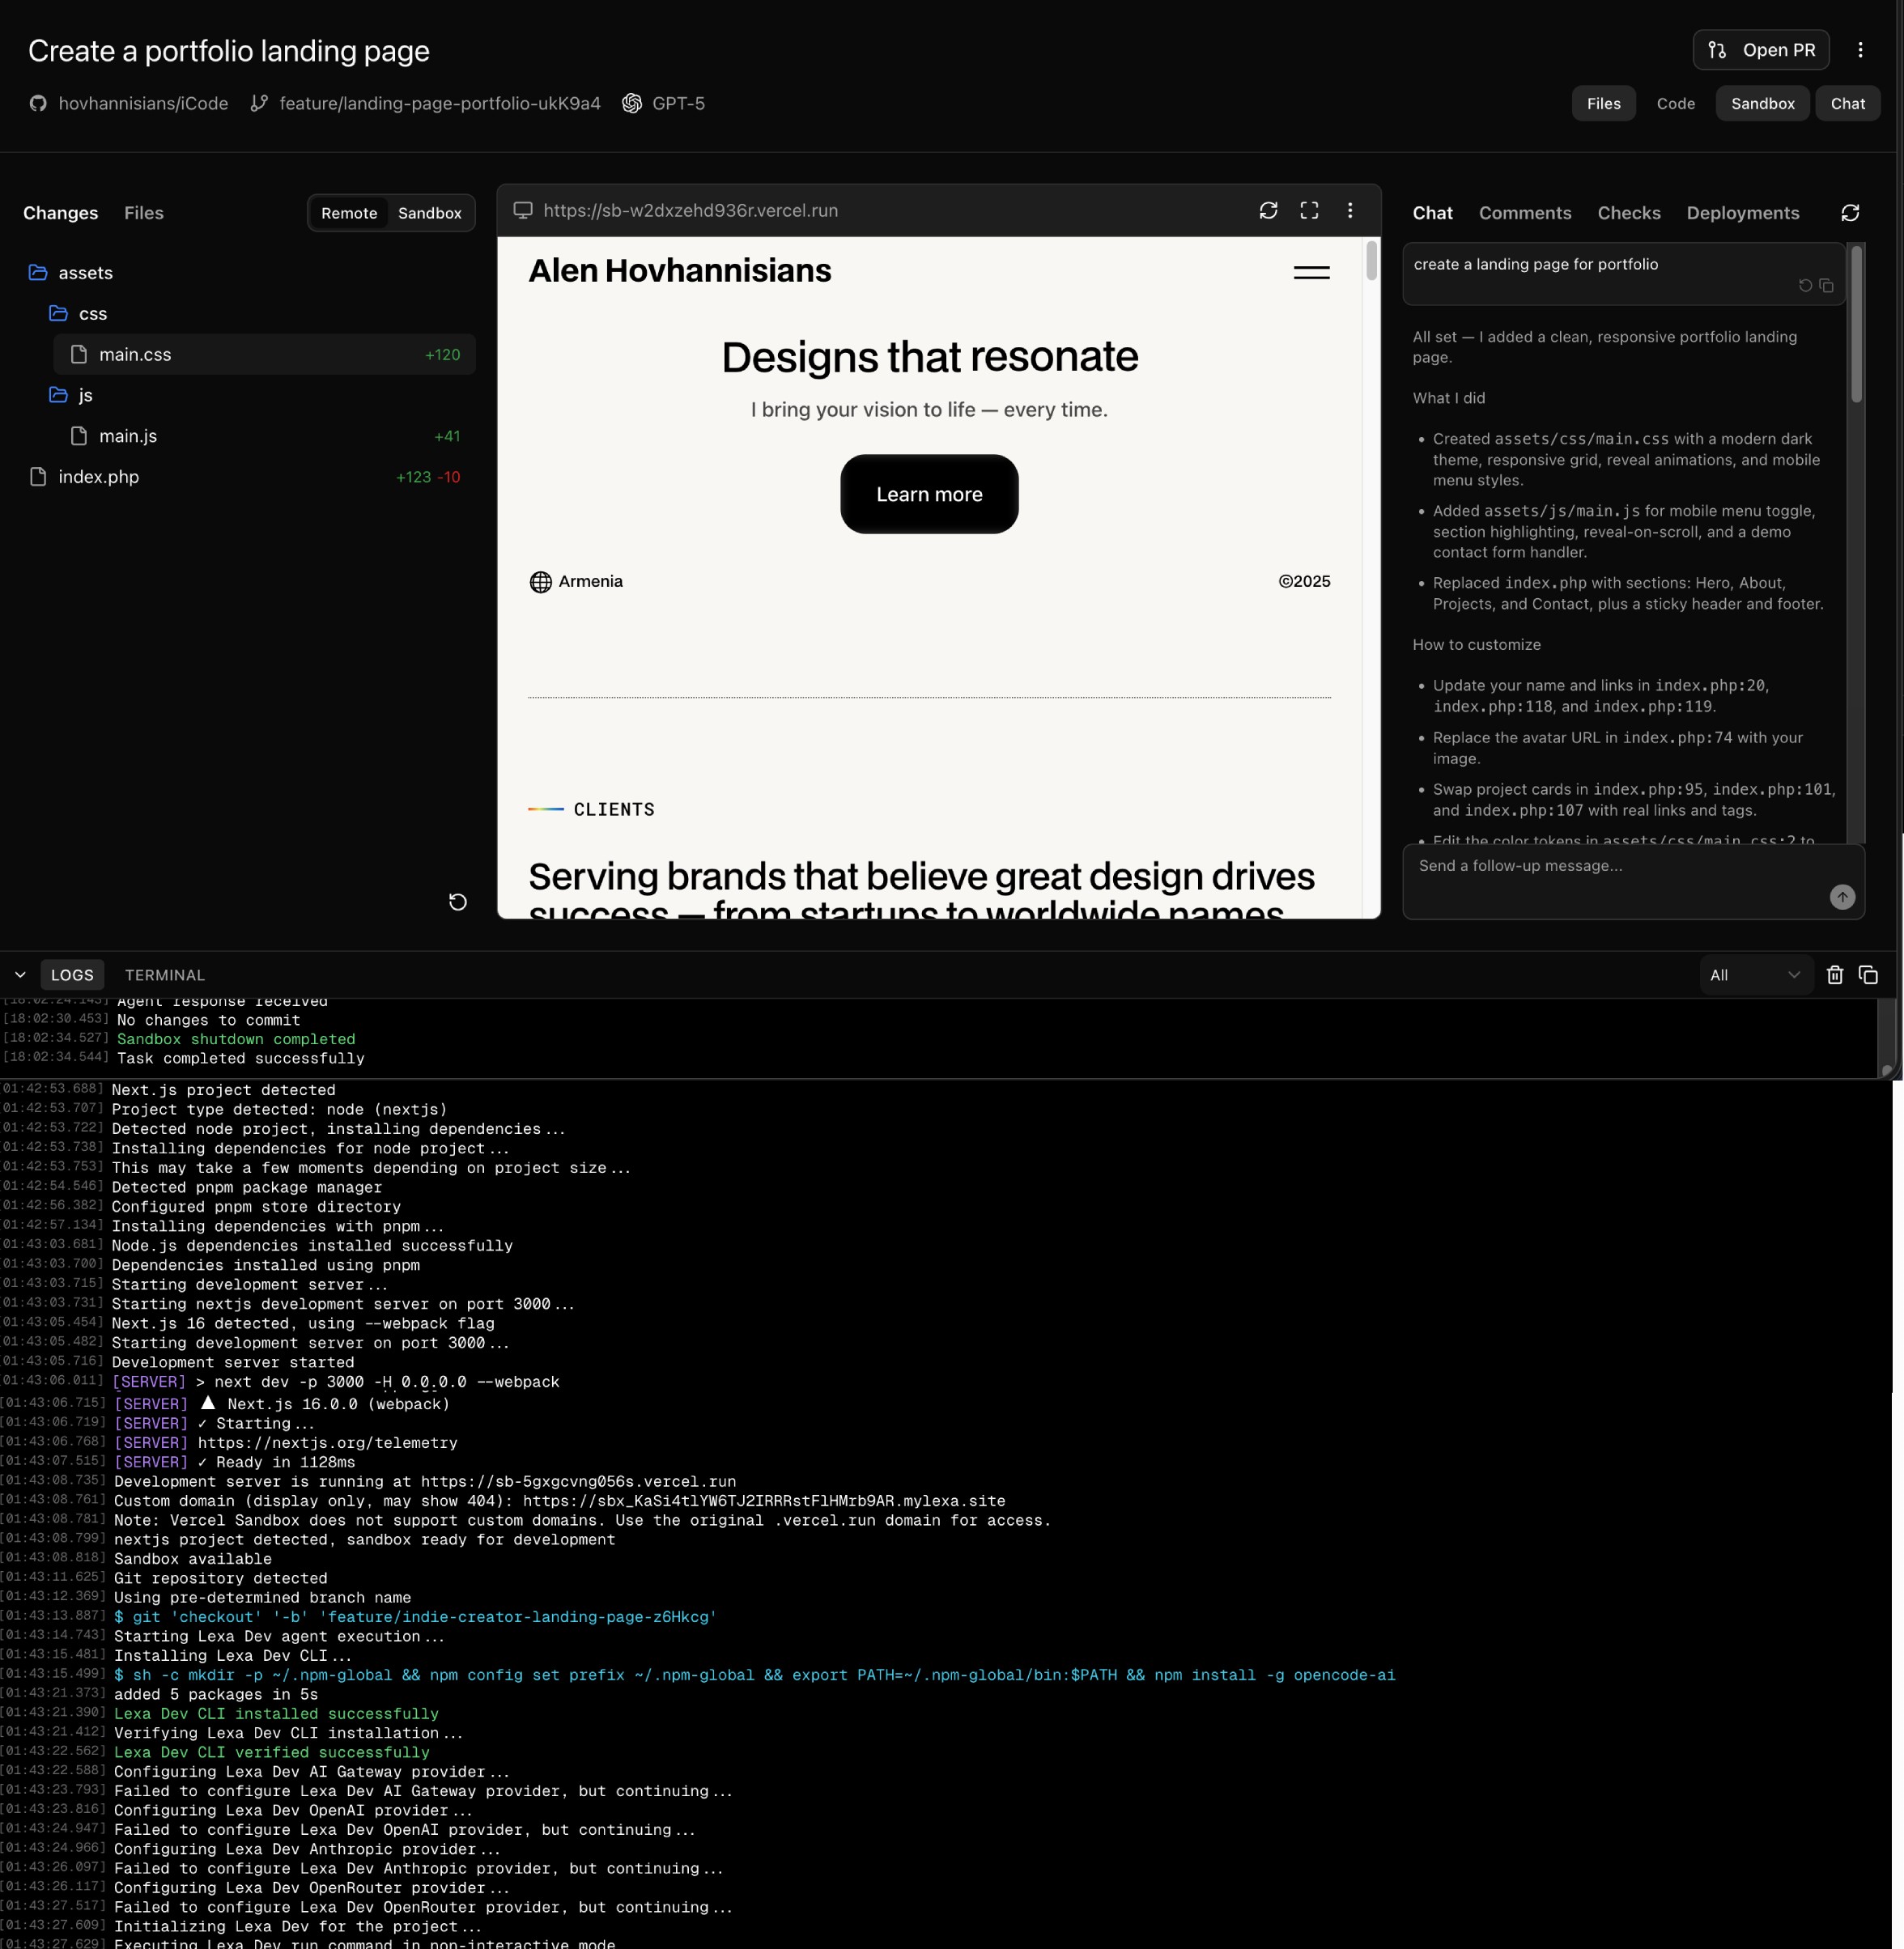
Task: Open the All log filter dropdown
Action: [1754, 975]
